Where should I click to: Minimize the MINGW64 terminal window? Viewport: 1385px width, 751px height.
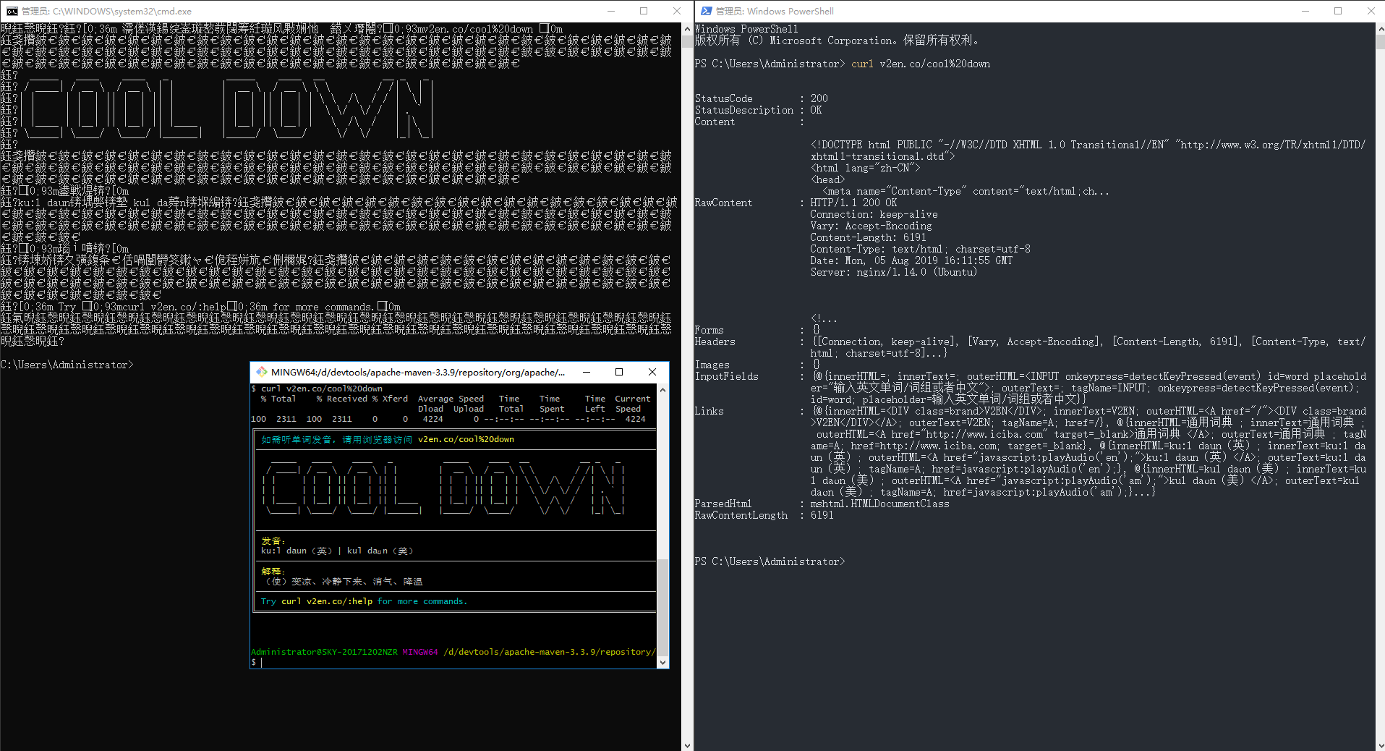587,372
